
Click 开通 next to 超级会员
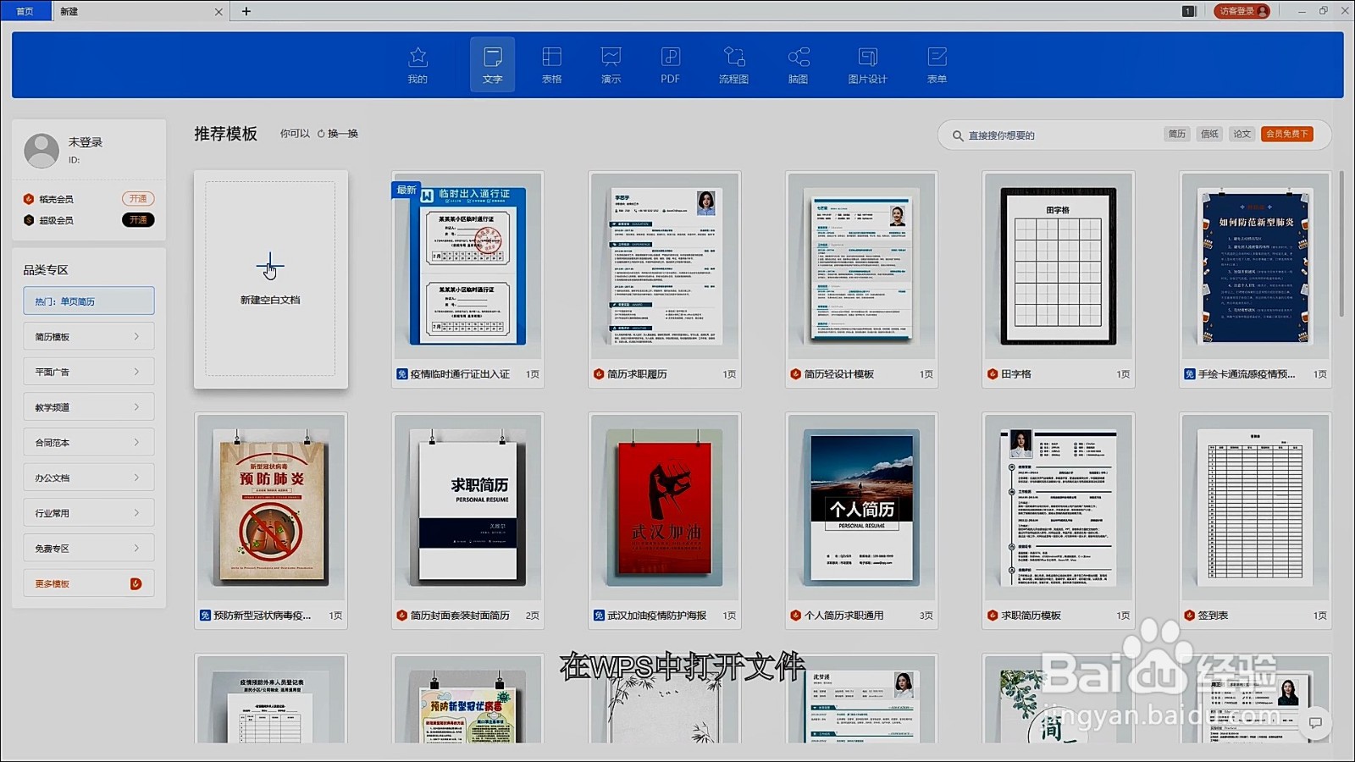137,220
